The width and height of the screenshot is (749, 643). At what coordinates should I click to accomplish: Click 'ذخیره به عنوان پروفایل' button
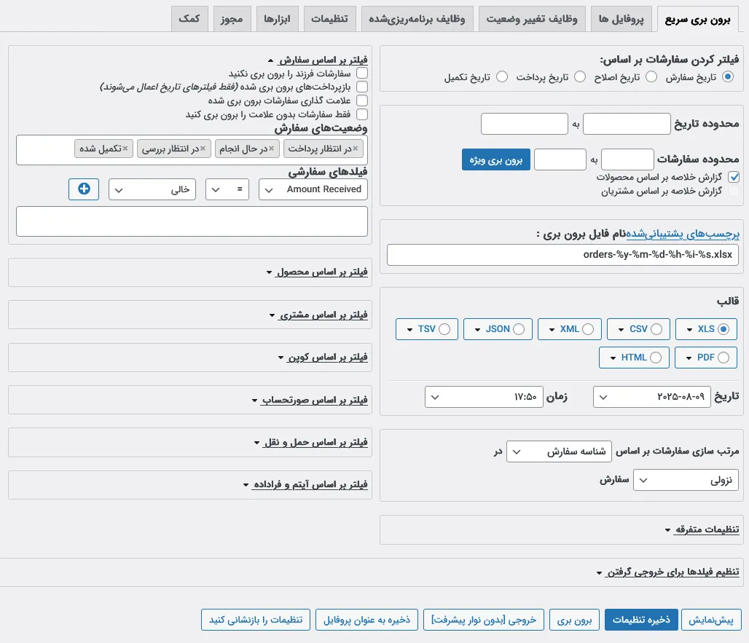(366, 620)
